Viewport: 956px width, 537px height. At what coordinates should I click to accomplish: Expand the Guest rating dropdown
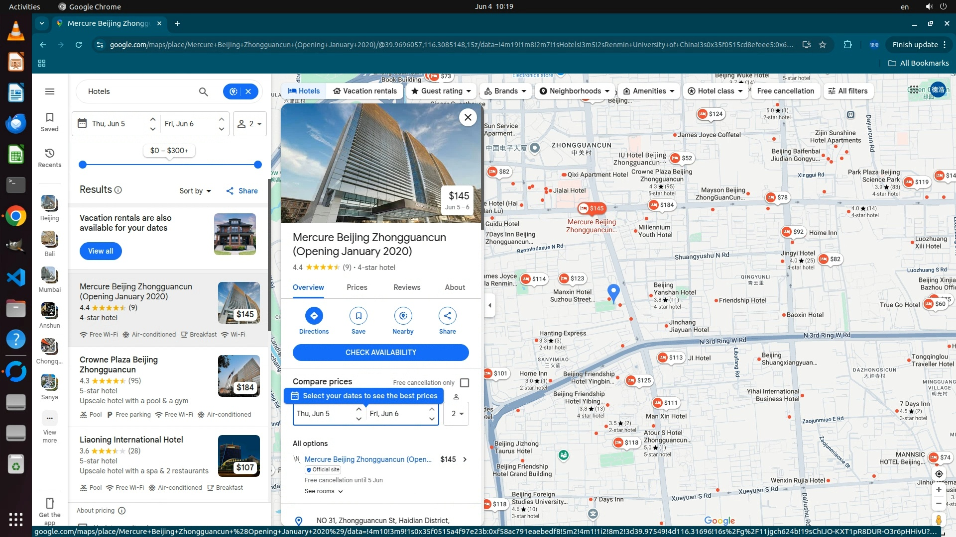pos(441,91)
